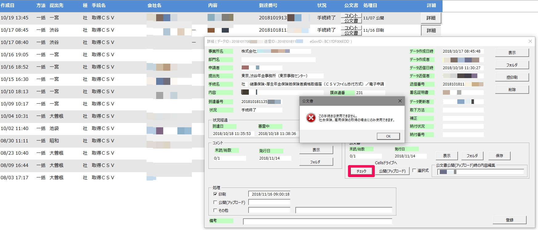This screenshot has height=230, width=538.
Task: Open 詳細 button for the 10/17 08:45 row
Action: click(431, 30)
